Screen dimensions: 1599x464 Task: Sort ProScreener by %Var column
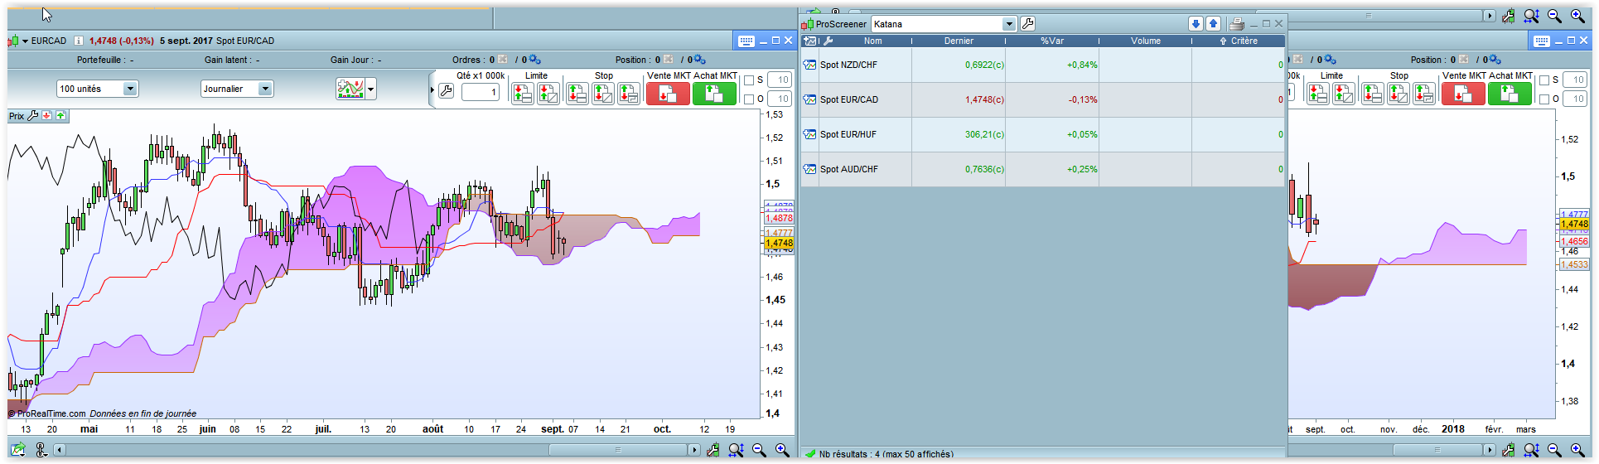pos(1052,41)
